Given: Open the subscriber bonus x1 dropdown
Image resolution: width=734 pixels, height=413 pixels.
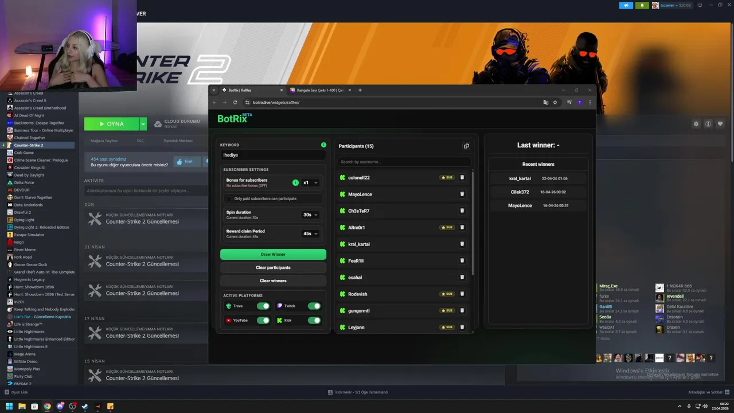Looking at the screenshot, I should coord(310,182).
